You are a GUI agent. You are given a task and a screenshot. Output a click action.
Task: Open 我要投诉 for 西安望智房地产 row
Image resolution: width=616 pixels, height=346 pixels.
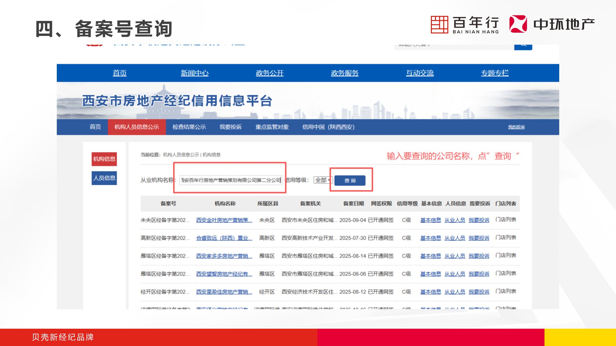[x=479, y=274]
